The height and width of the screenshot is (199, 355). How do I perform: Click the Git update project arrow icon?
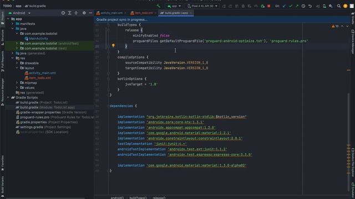tap(284, 6)
